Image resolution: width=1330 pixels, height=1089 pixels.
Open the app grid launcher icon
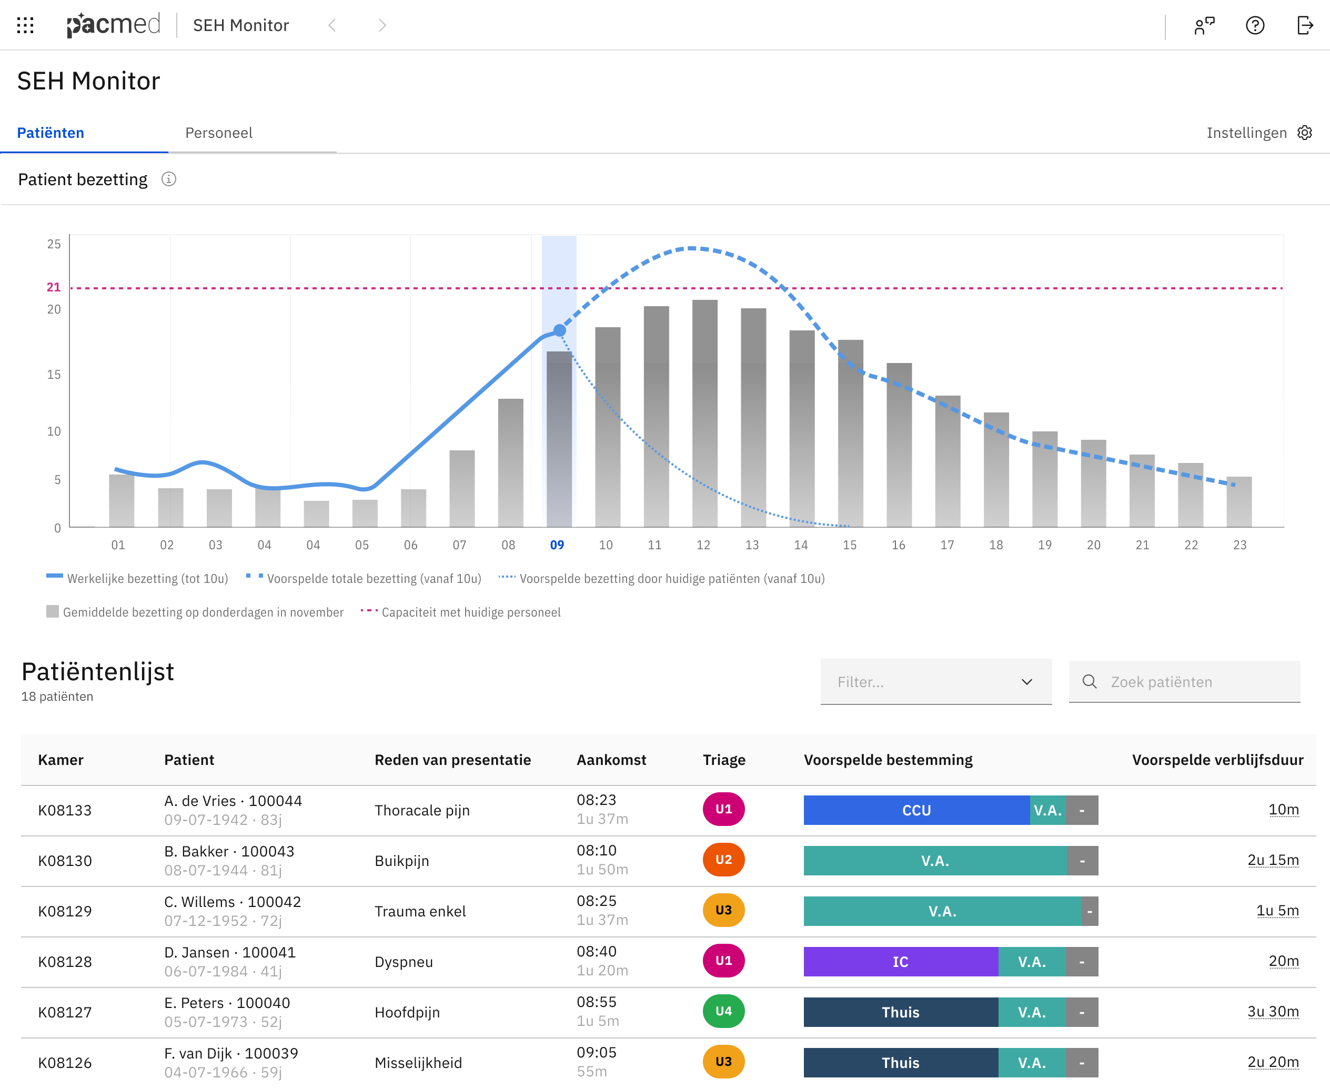click(25, 25)
